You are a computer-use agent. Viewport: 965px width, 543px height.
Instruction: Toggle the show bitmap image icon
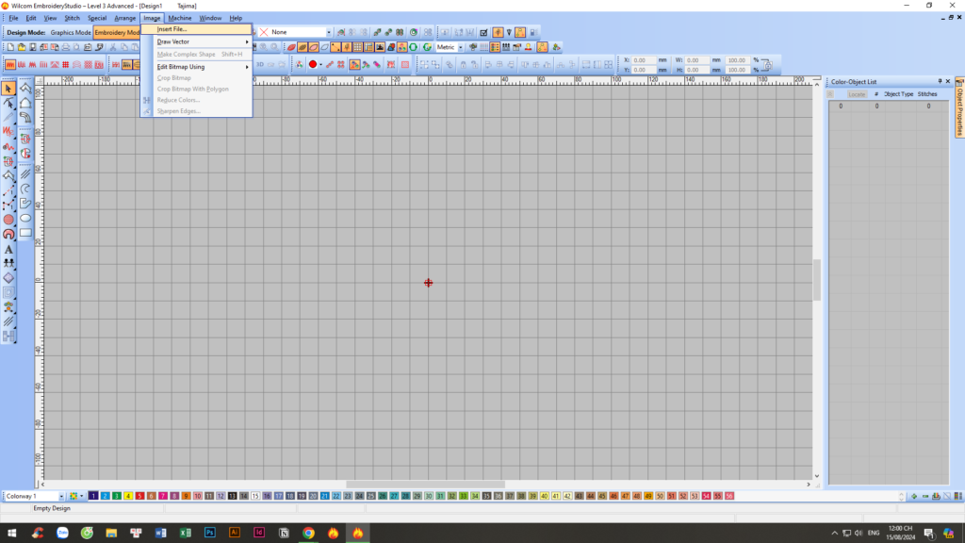380,47
